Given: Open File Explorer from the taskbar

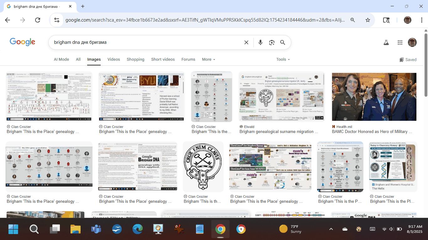Looking at the screenshot, I should coord(76,229).
